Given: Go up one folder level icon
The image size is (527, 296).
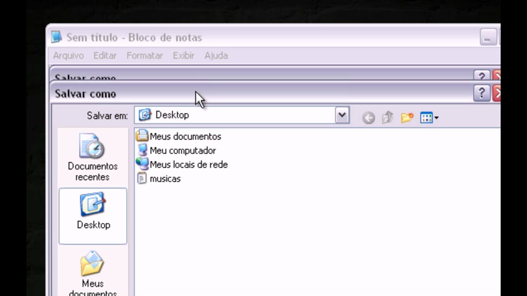Looking at the screenshot, I should coord(387,118).
